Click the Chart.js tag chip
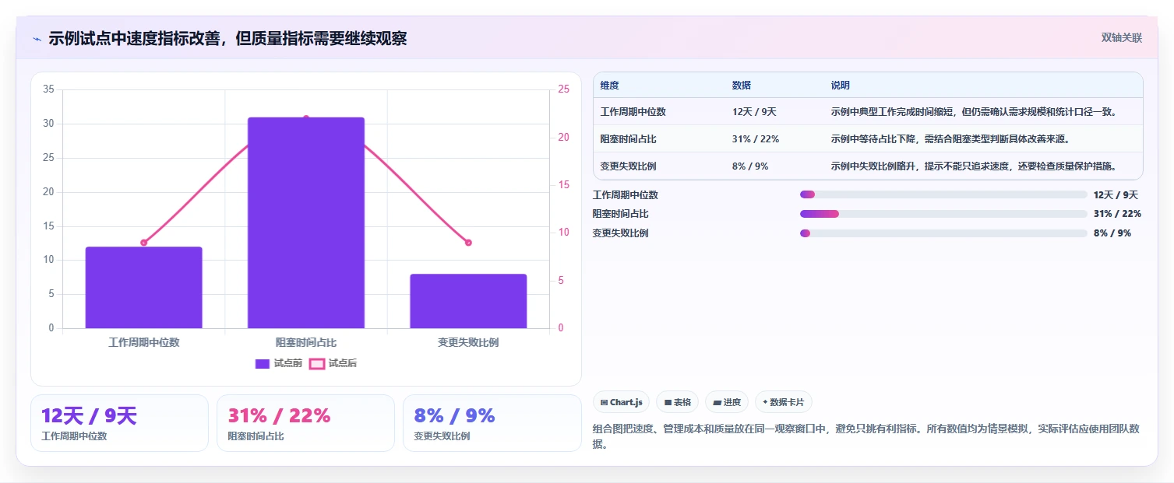The image size is (1174, 483). click(622, 402)
